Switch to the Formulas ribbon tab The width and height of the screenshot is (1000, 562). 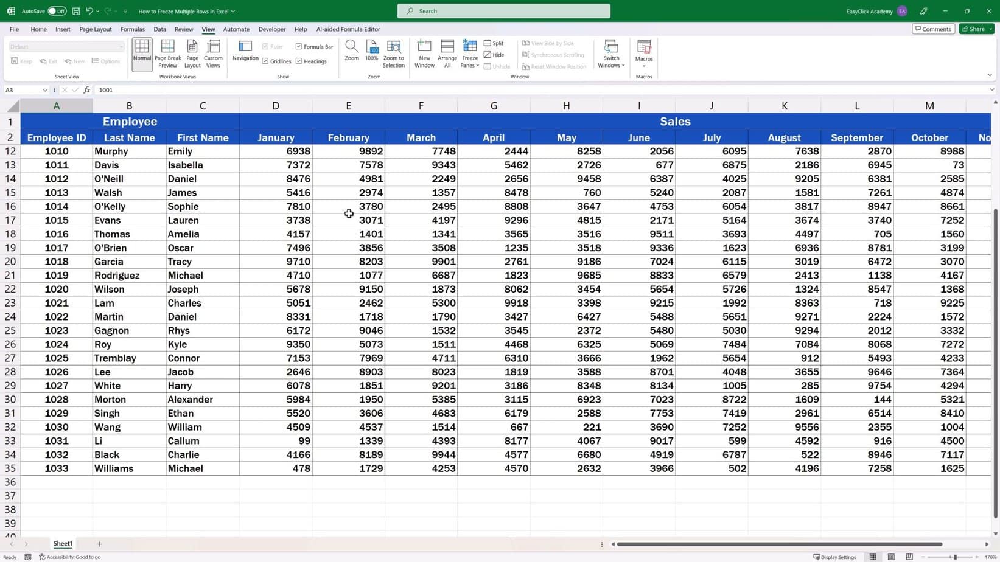coord(132,29)
